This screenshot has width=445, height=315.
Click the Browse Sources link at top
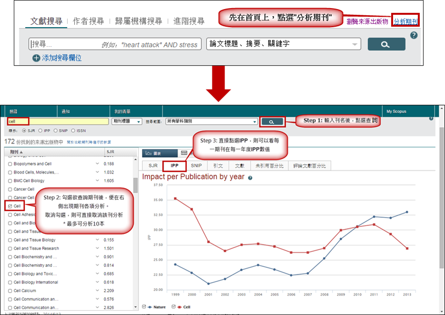[x=367, y=21]
